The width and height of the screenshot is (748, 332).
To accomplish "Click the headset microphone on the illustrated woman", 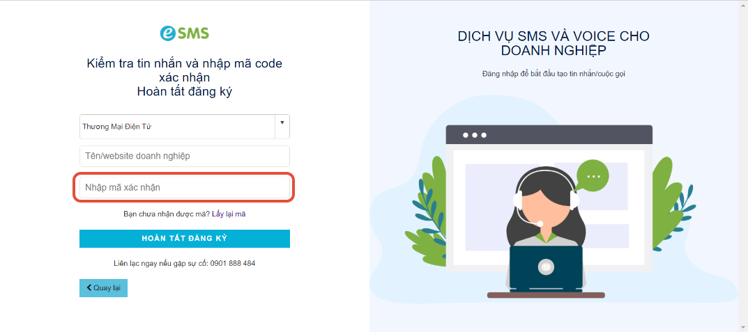I will (540, 223).
